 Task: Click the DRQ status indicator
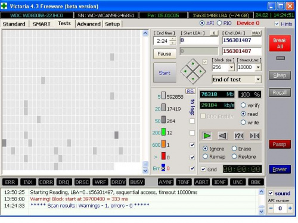[64, 182]
